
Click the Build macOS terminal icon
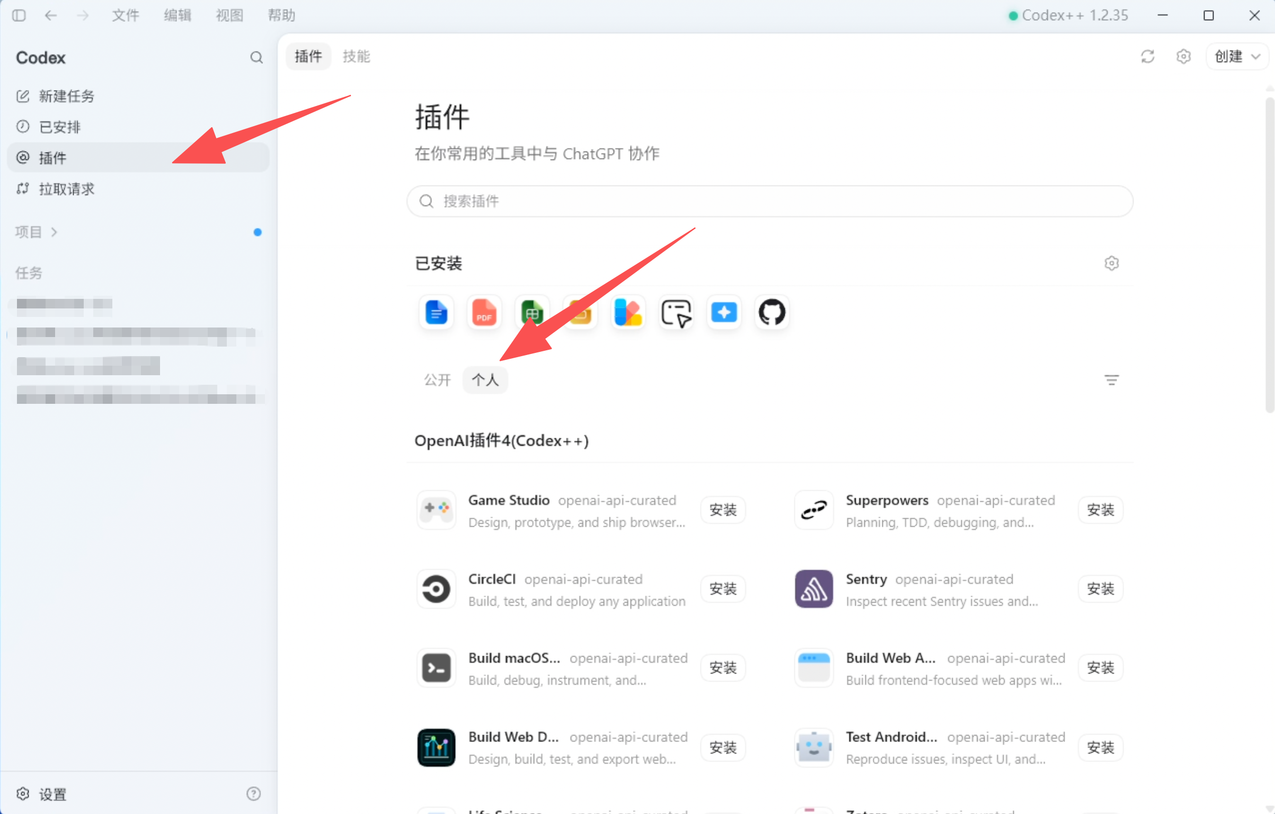436,668
